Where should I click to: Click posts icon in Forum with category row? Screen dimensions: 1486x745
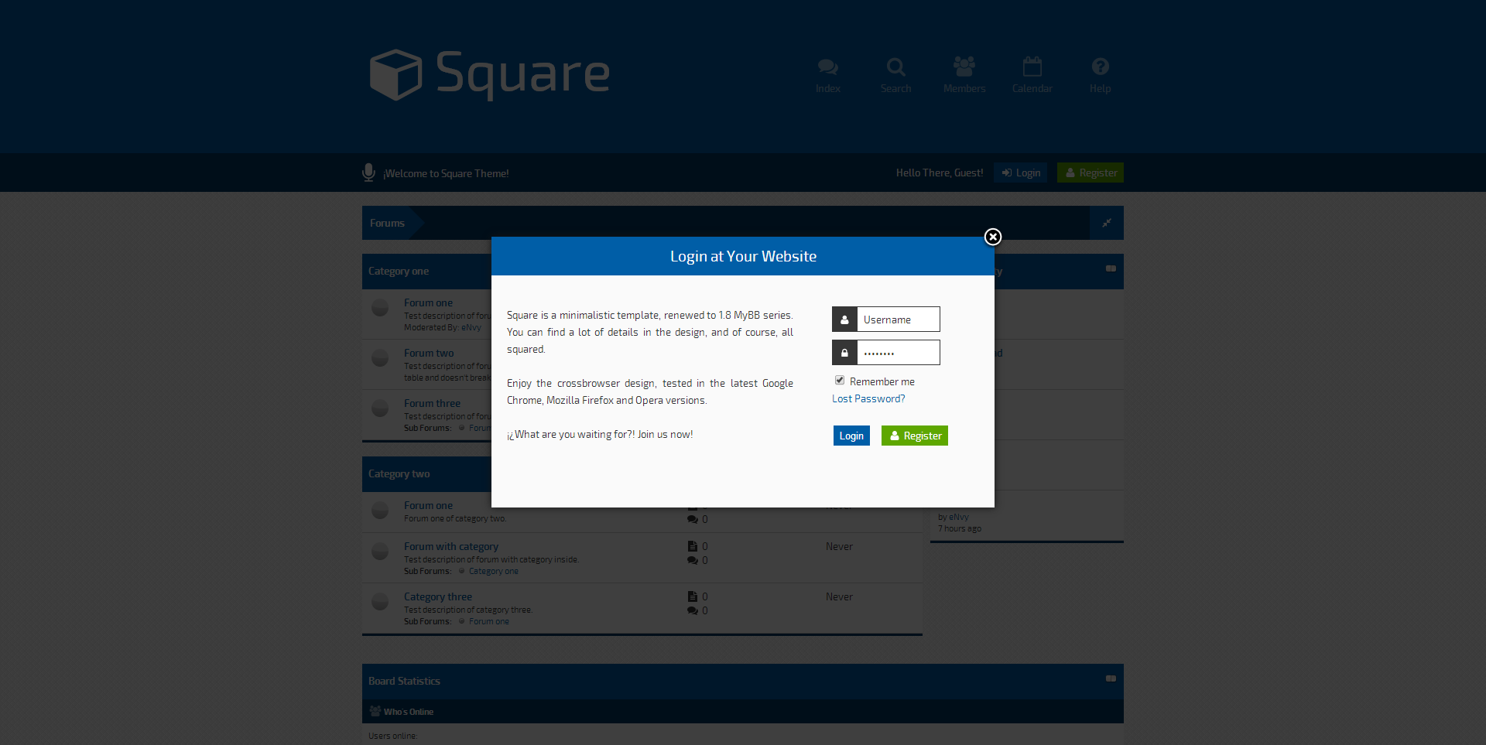(693, 560)
